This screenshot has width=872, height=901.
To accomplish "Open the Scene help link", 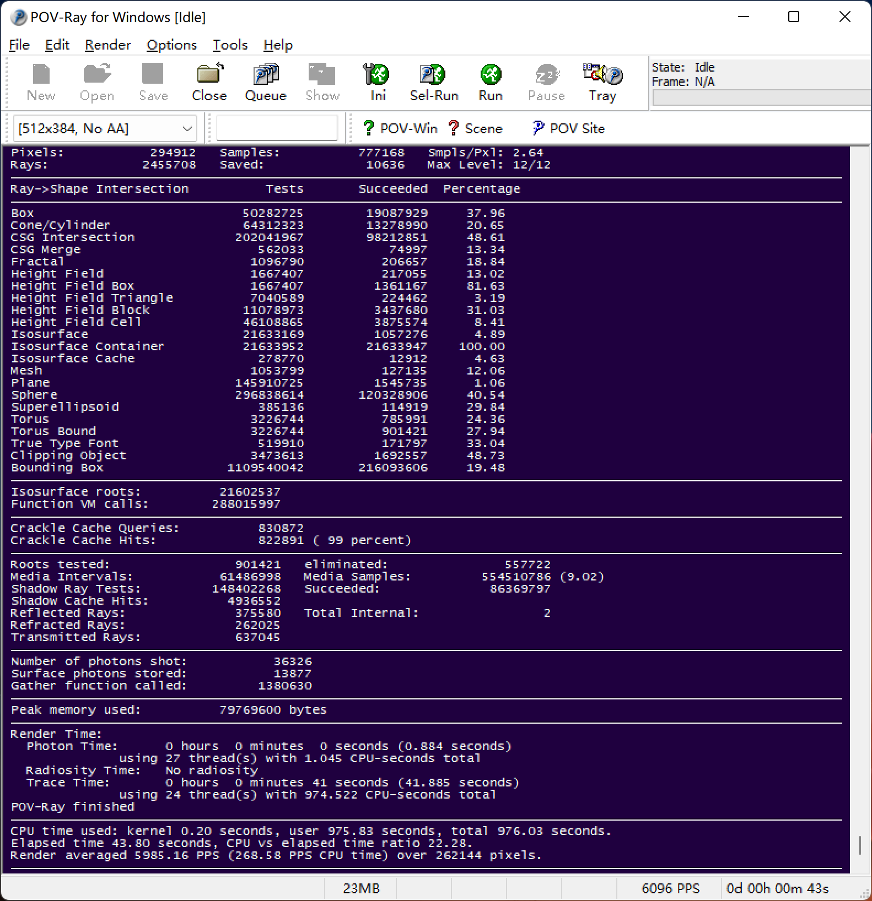I will point(476,128).
